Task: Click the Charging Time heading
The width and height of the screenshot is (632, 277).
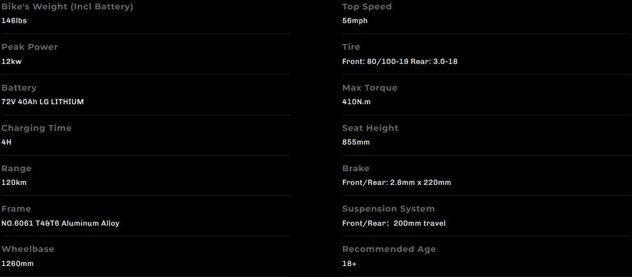Action: pyautogui.click(x=36, y=128)
